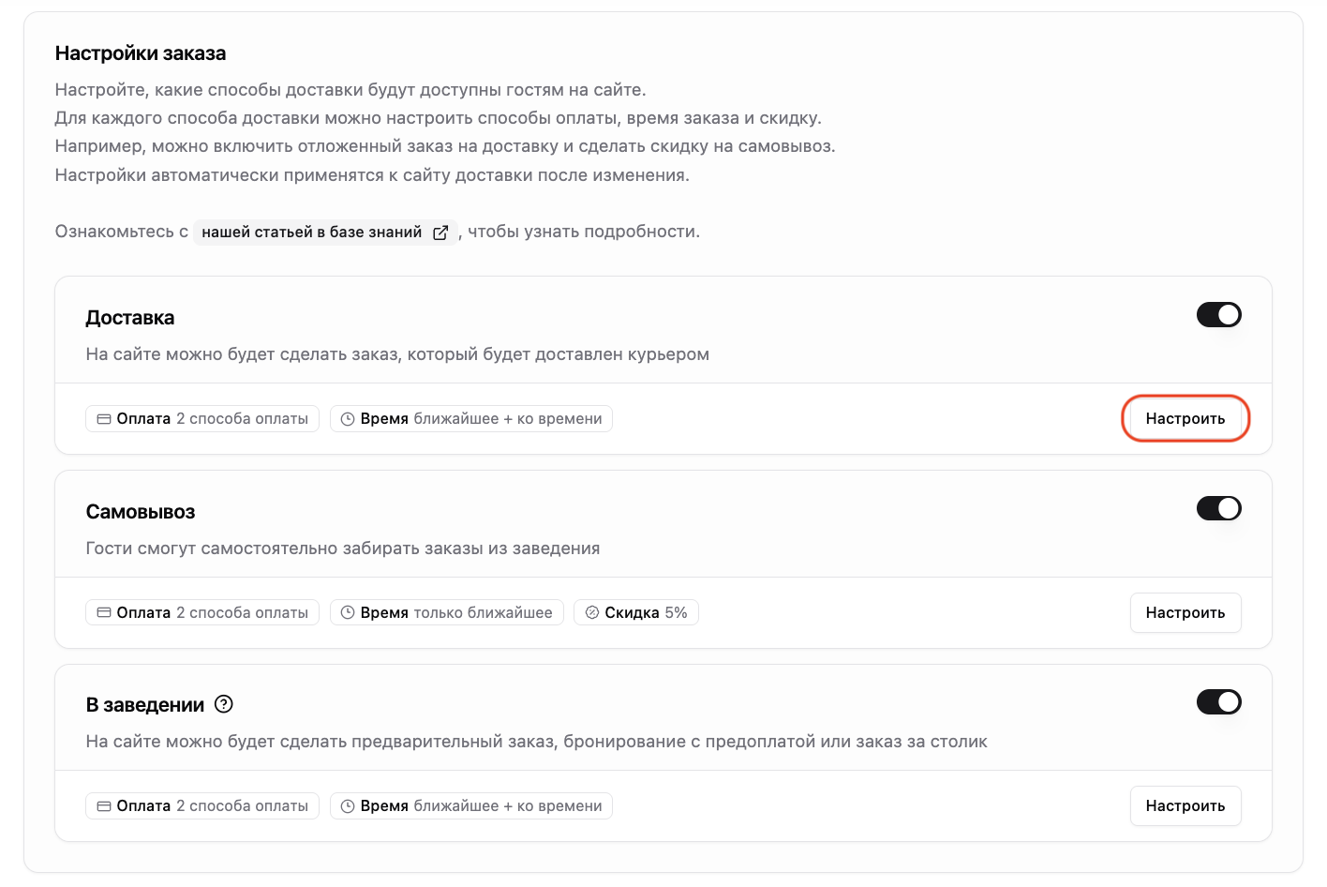
Task: Click the card icon in Самовывоз's Оплата tag
Action: (104, 613)
